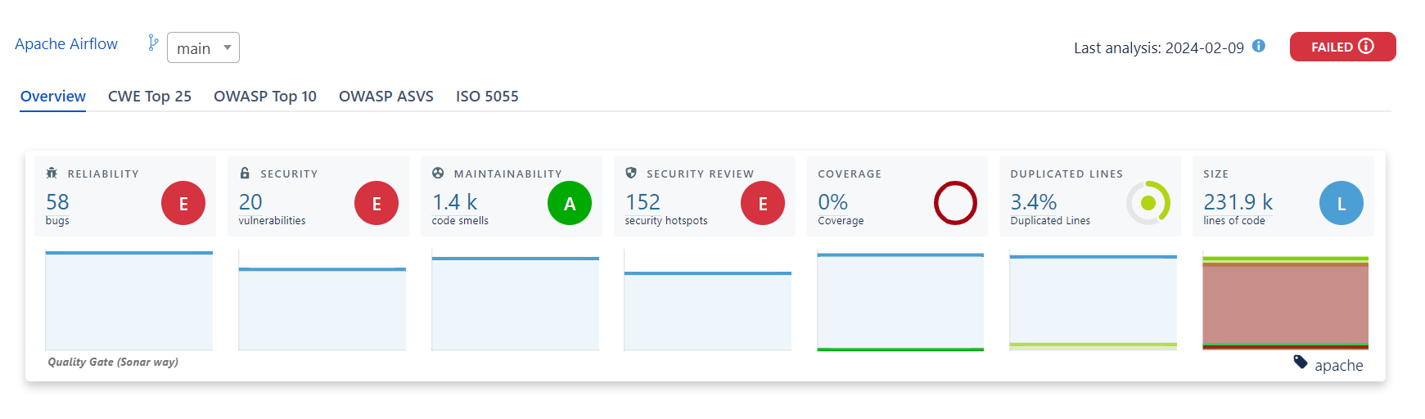Click the info icon beside Last analysis date
This screenshot has width=1425, height=419.
point(1259,46)
